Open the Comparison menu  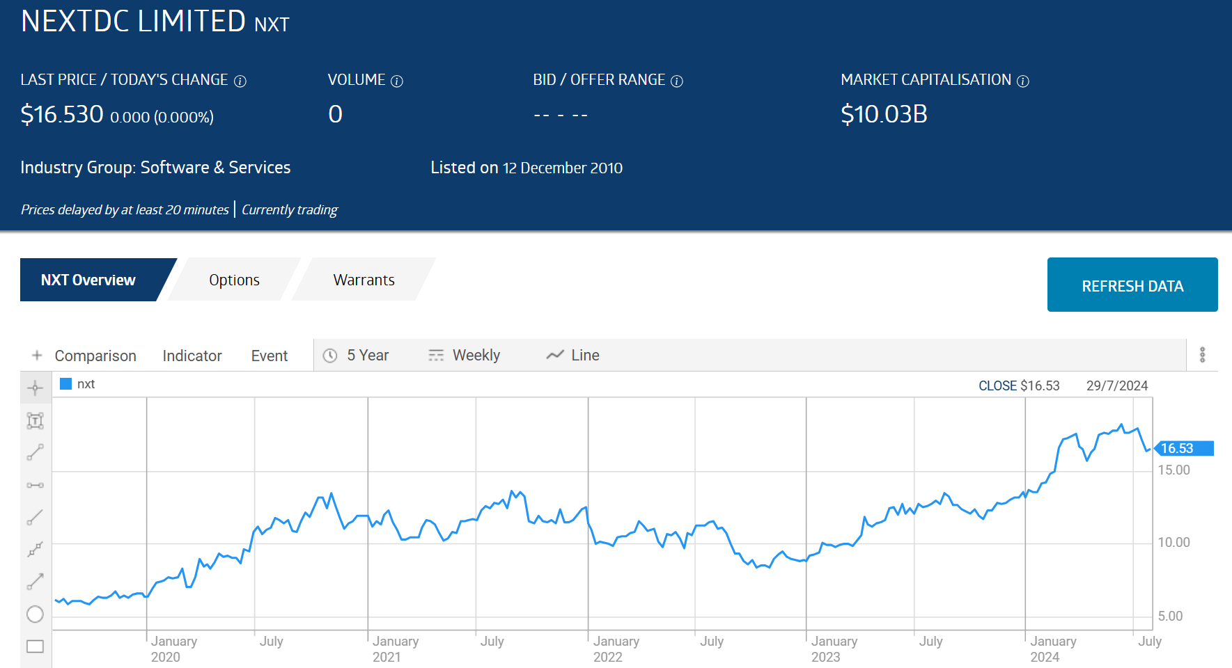click(x=95, y=356)
